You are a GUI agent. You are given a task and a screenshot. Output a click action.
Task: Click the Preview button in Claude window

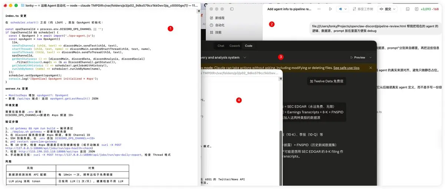(x=357, y=57)
